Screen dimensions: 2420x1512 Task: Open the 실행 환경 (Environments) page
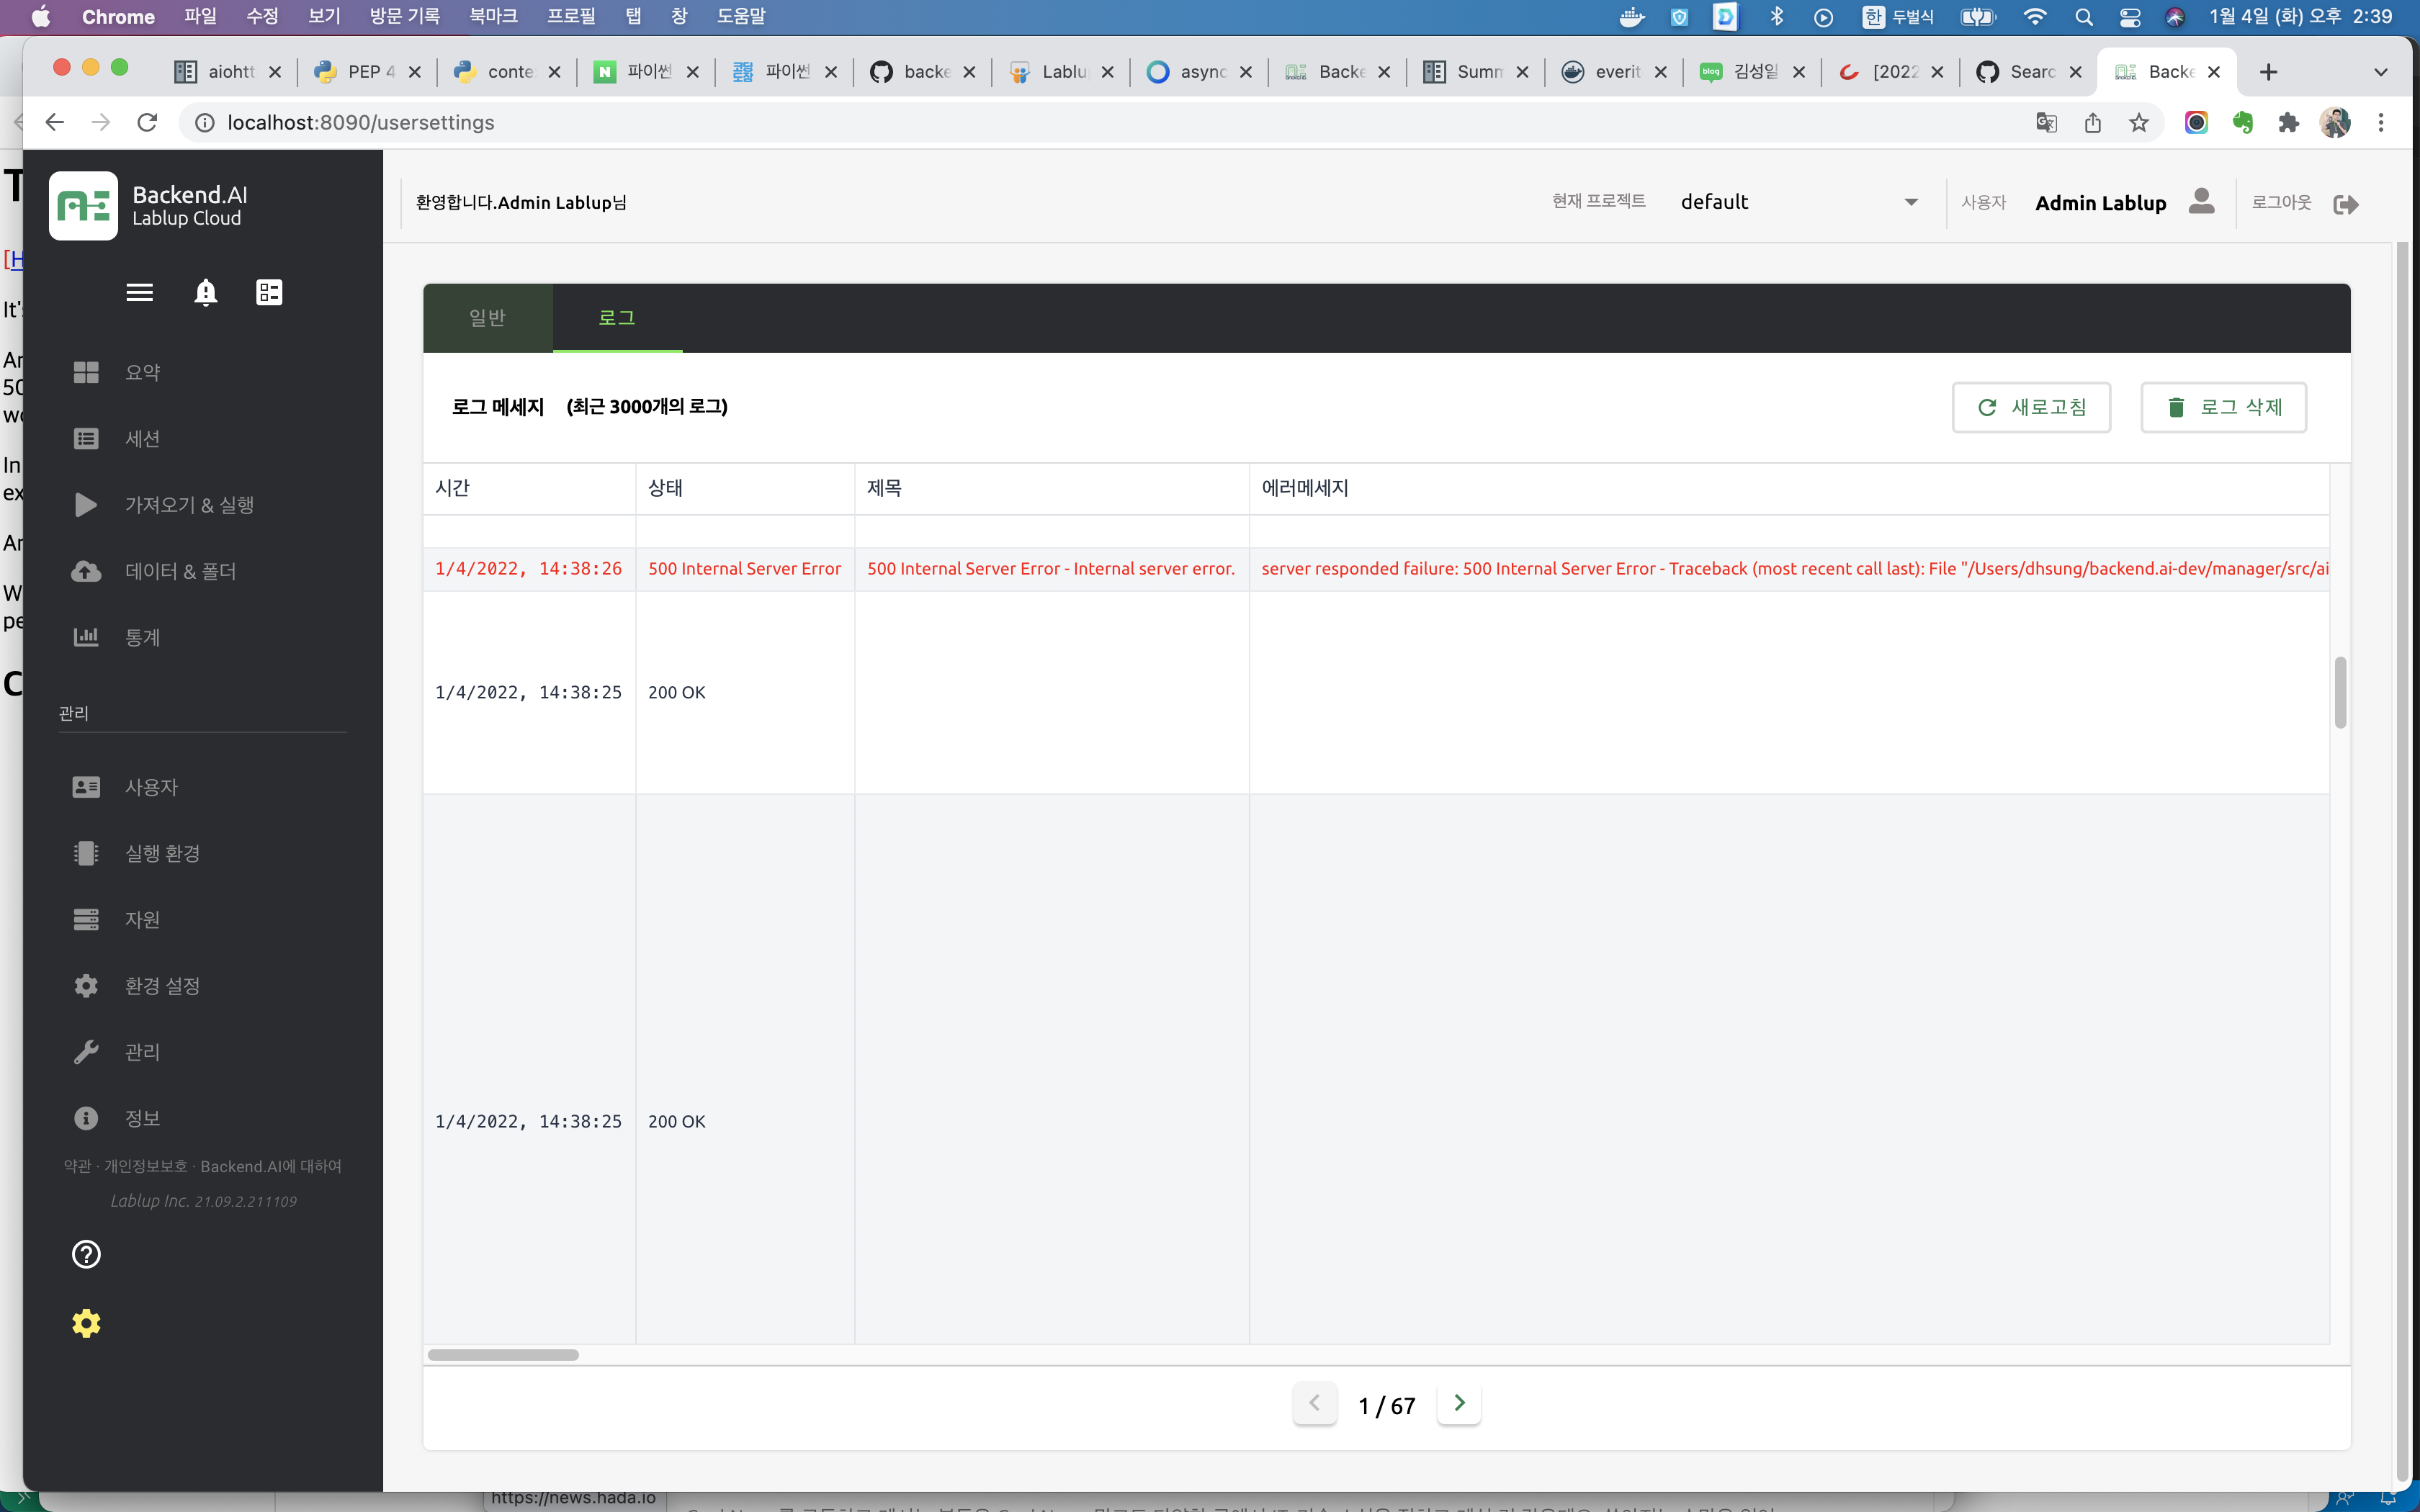click(161, 853)
